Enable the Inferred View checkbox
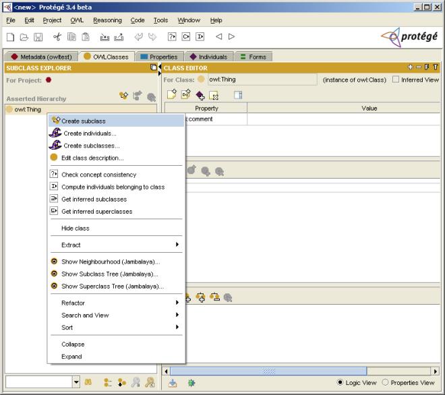The width and height of the screenshot is (445, 395). pos(396,80)
